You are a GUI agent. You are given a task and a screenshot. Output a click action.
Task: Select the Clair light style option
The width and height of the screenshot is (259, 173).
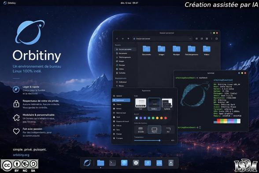coord(141,104)
